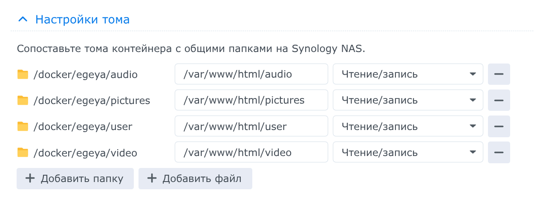Click the Настройки тома section title
This screenshot has width=534, height=211.
click(x=82, y=20)
